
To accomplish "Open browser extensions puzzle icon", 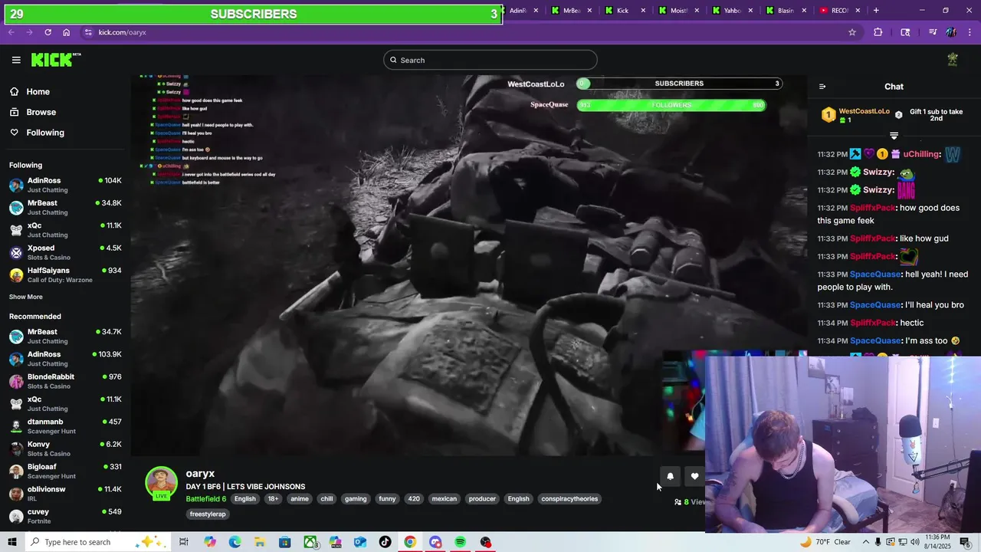I will tap(878, 32).
